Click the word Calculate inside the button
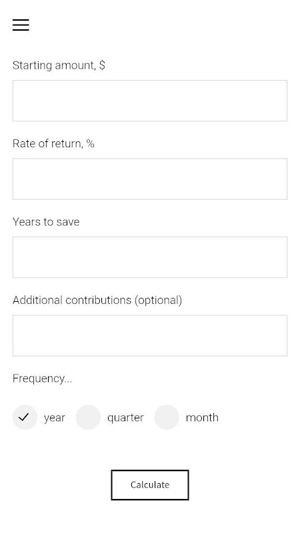This screenshot has width=300, height=533. tap(150, 485)
